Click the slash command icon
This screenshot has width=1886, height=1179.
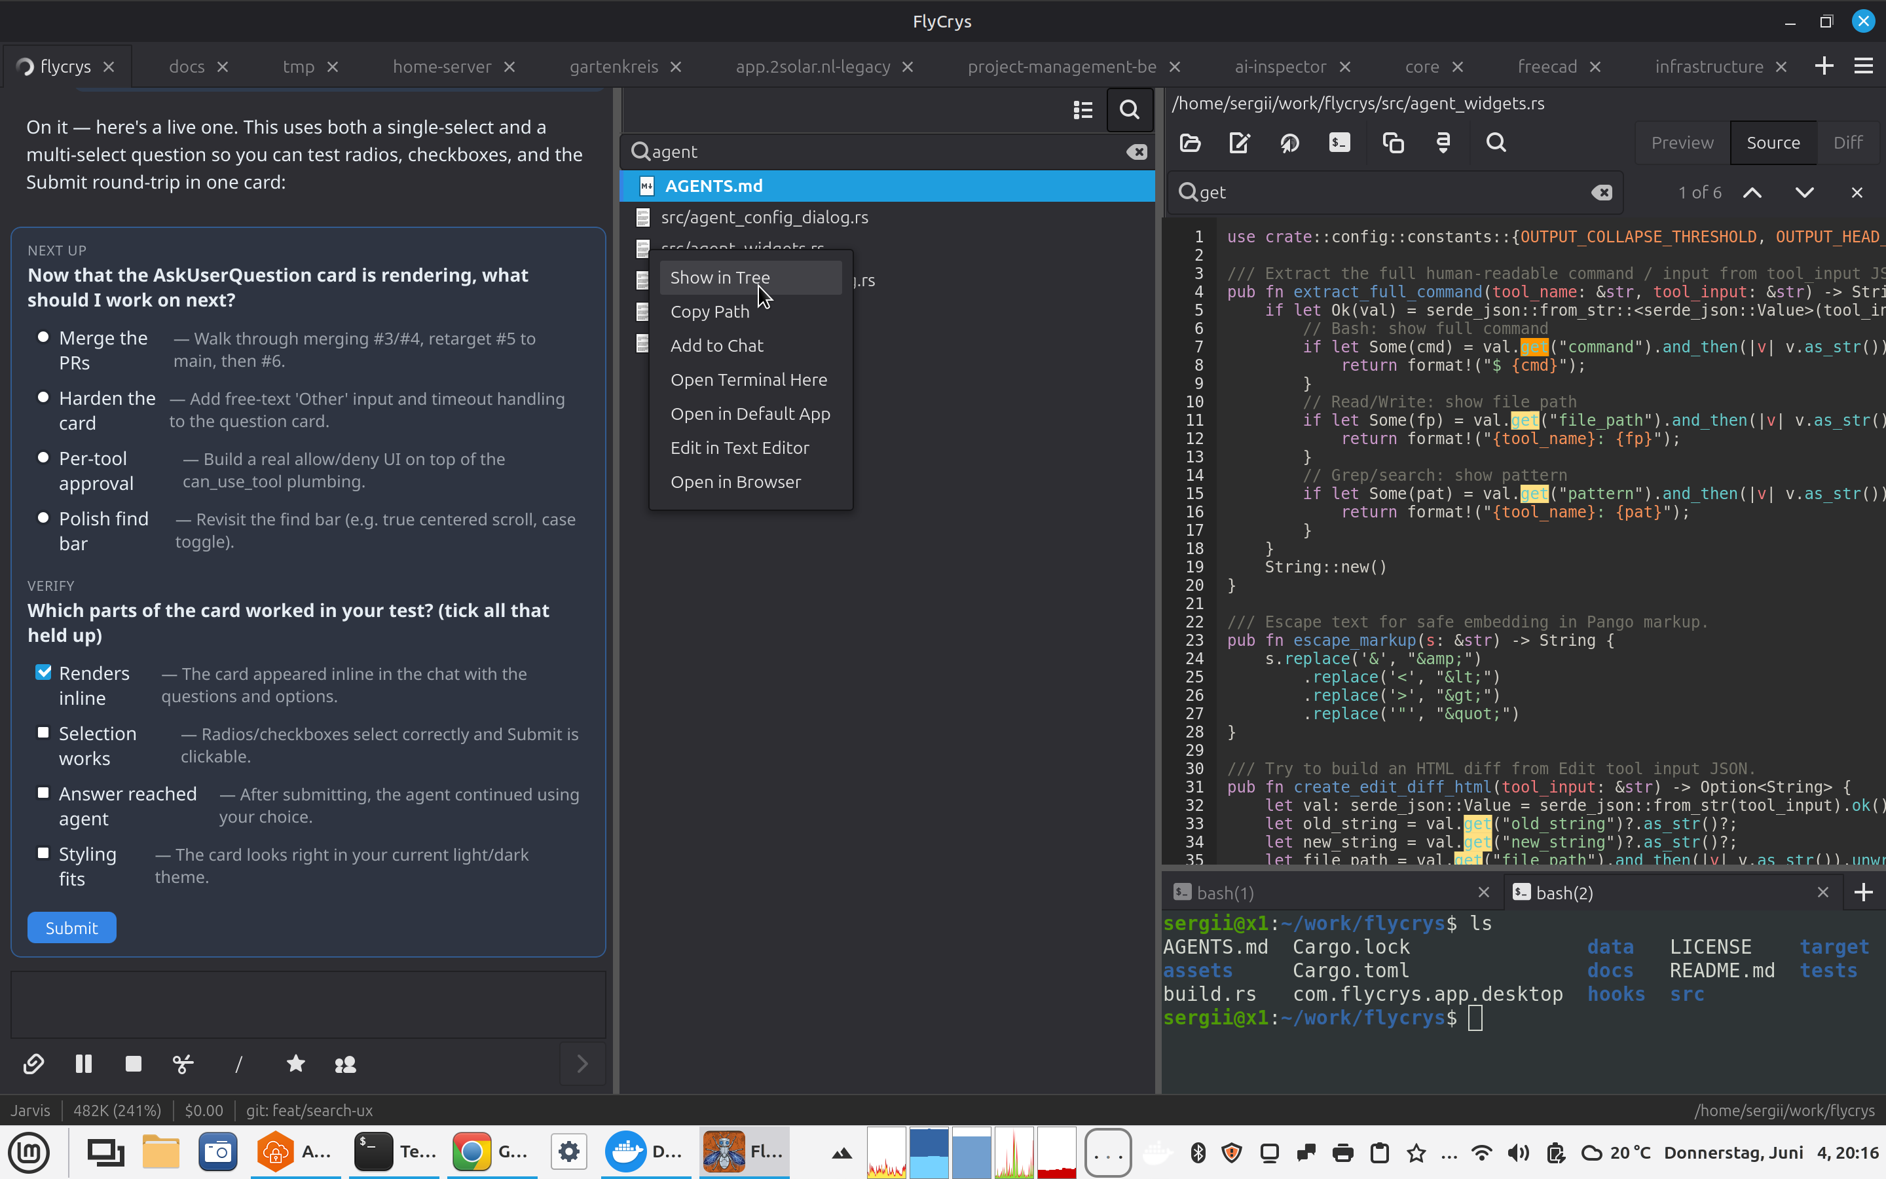tap(239, 1064)
